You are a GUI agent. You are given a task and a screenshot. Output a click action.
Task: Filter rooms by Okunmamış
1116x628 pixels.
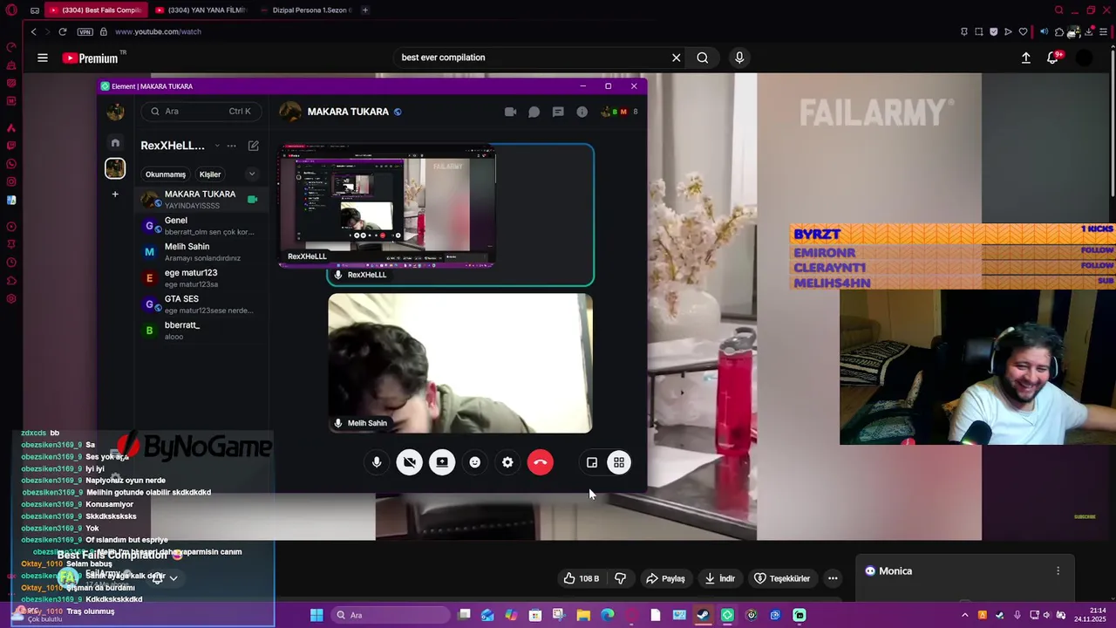[166, 174]
